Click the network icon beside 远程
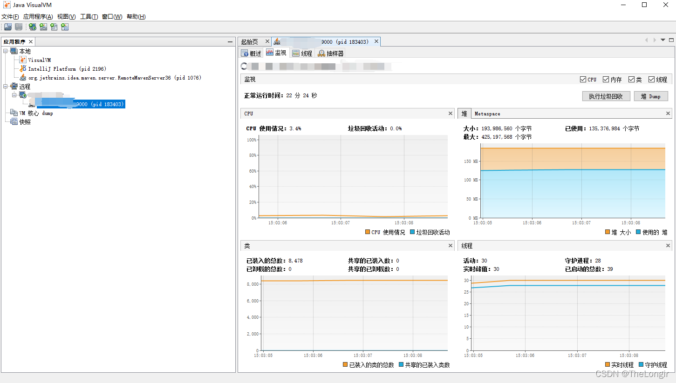Viewport: 676px width, 383px height. (14, 86)
